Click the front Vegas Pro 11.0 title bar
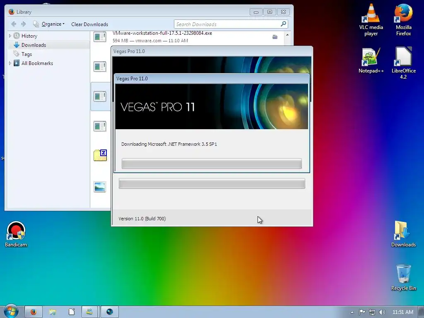This screenshot has width=424, height=318. (212, 79)
